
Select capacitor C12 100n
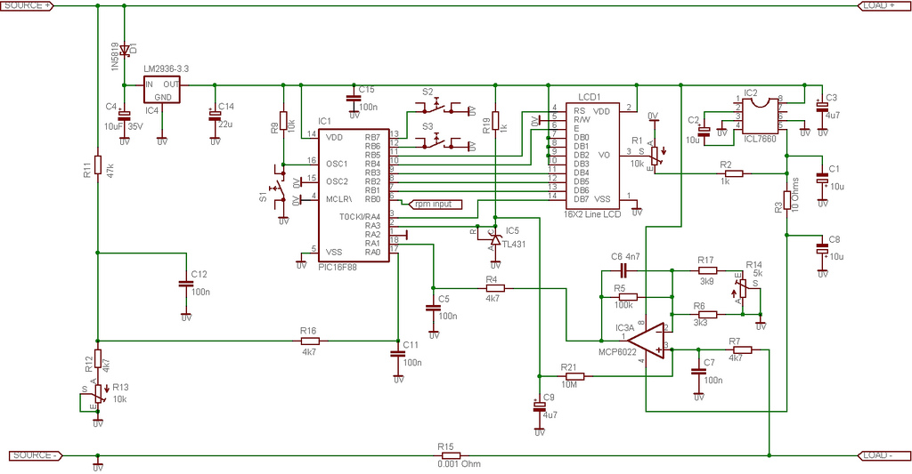[x=186, y=284]
